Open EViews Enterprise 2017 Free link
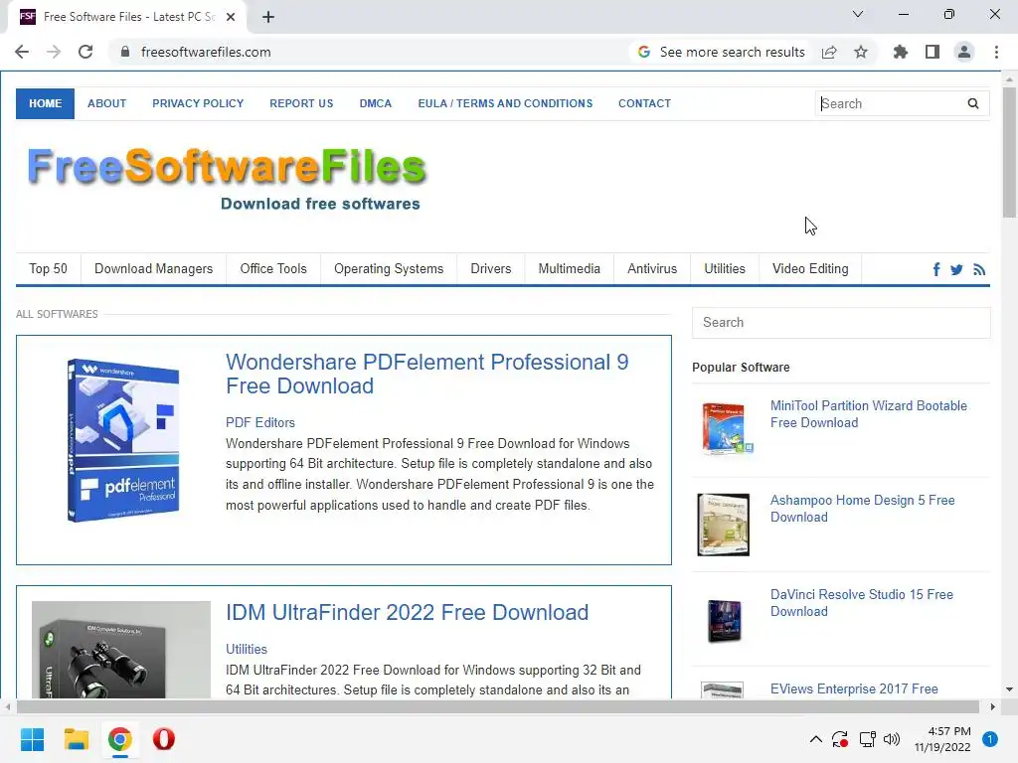Viewport: 1018px width, 763px height. click(854, 688)
